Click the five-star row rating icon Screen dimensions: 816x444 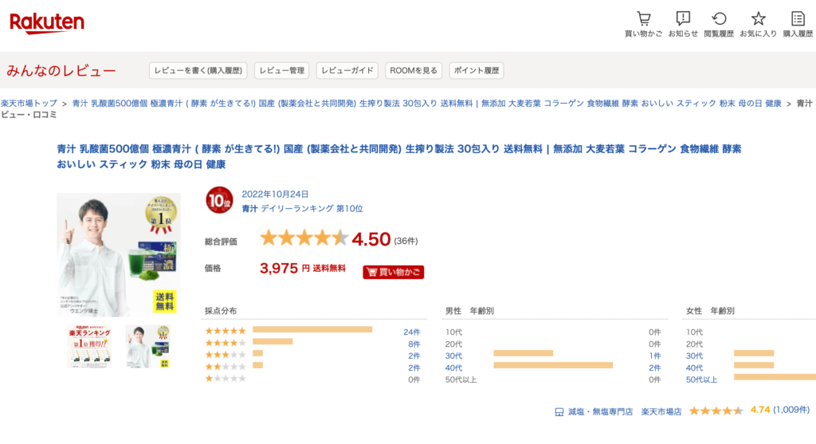pyautogui.click(x=226, y=331)
